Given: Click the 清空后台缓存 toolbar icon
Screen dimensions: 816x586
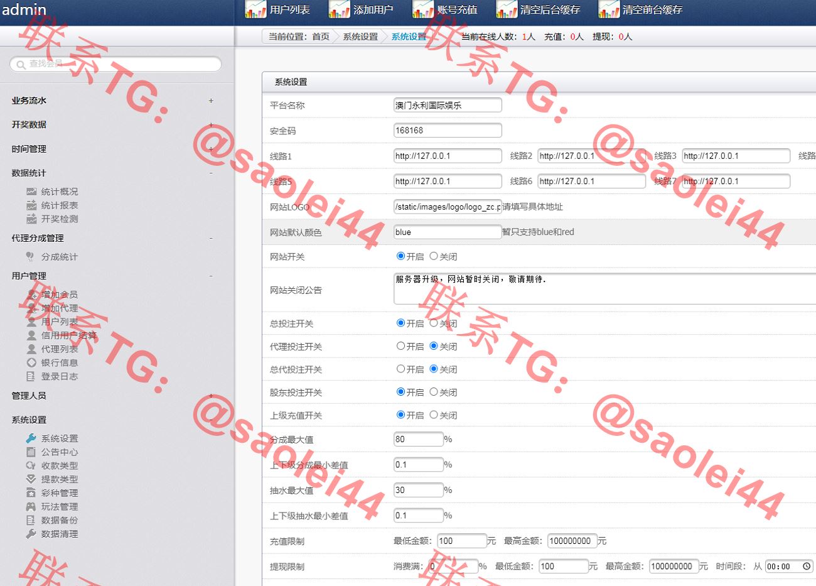Looking at the screenshot, I should pos(506,9).
